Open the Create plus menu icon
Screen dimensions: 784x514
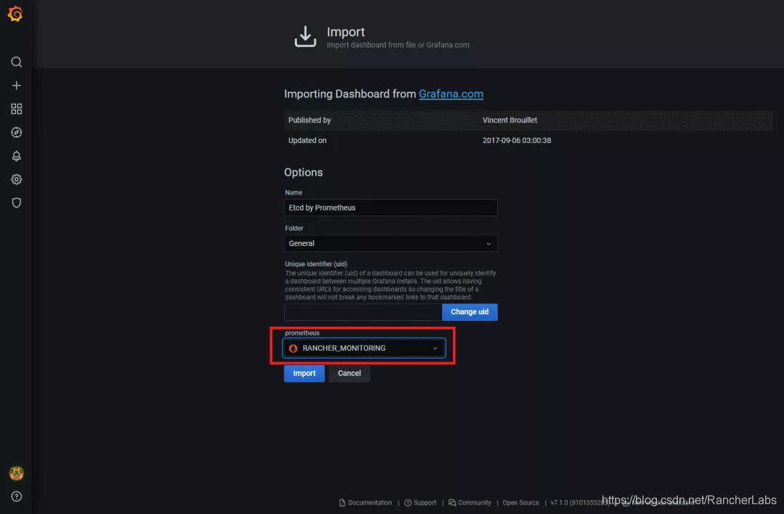coord(17,86)
